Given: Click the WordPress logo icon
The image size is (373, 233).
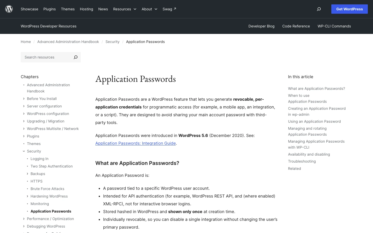Looking at the screenshot, I should pyautogui.click(x=9, y=9).
